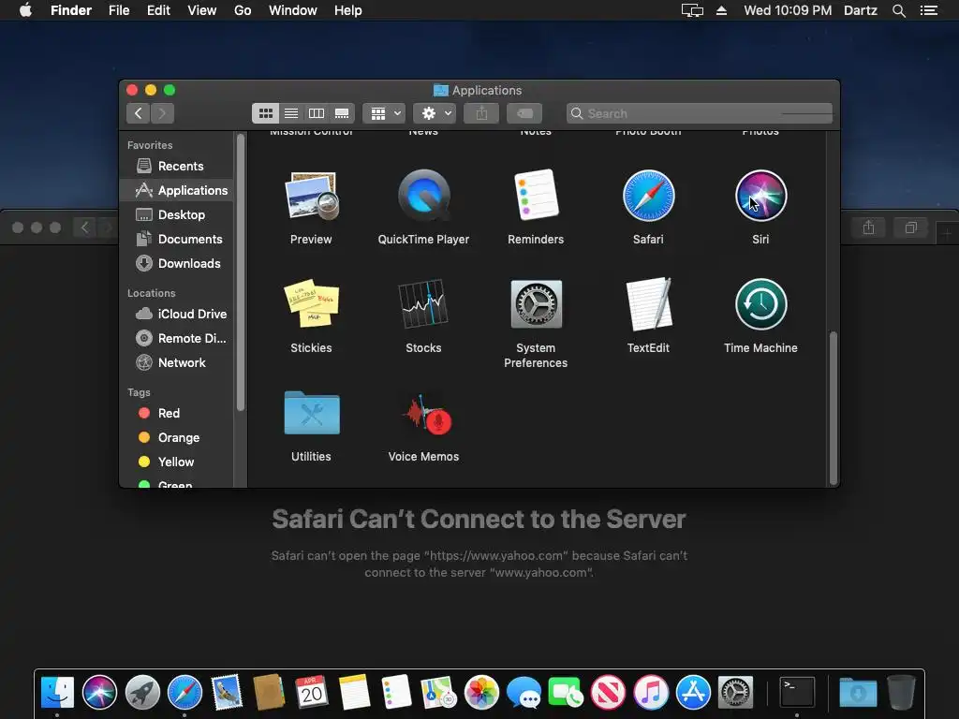Open the Edit menu
959x719 pixels.
[x=158, y=10]
